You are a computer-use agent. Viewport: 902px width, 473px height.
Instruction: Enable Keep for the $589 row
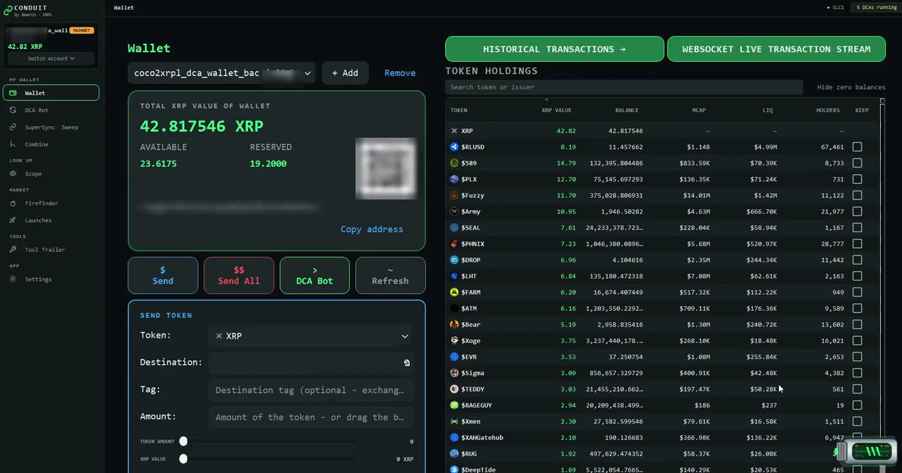pos(857,163)
